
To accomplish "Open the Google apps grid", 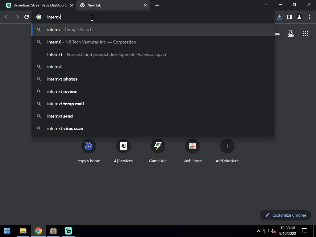I will tap(305, 34).
